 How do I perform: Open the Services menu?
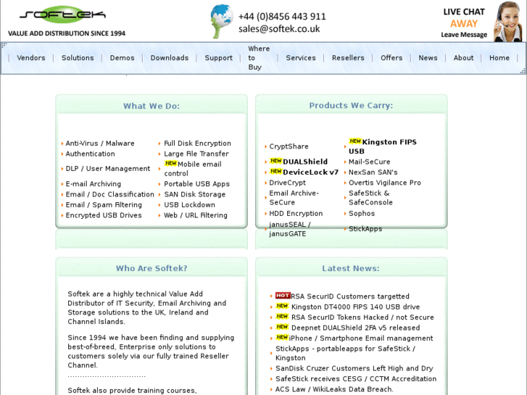click(301, 58)
